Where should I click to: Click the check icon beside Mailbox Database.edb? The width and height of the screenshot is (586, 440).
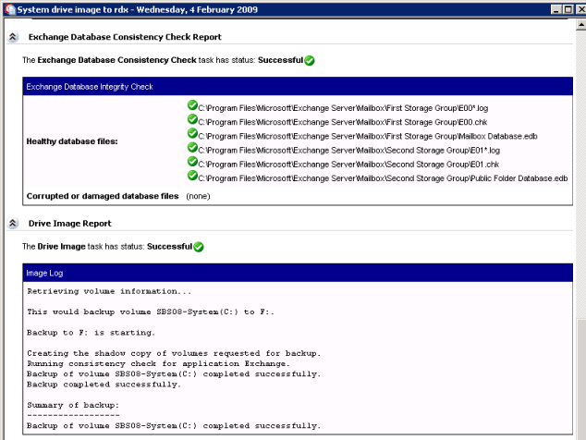[192, 133]
